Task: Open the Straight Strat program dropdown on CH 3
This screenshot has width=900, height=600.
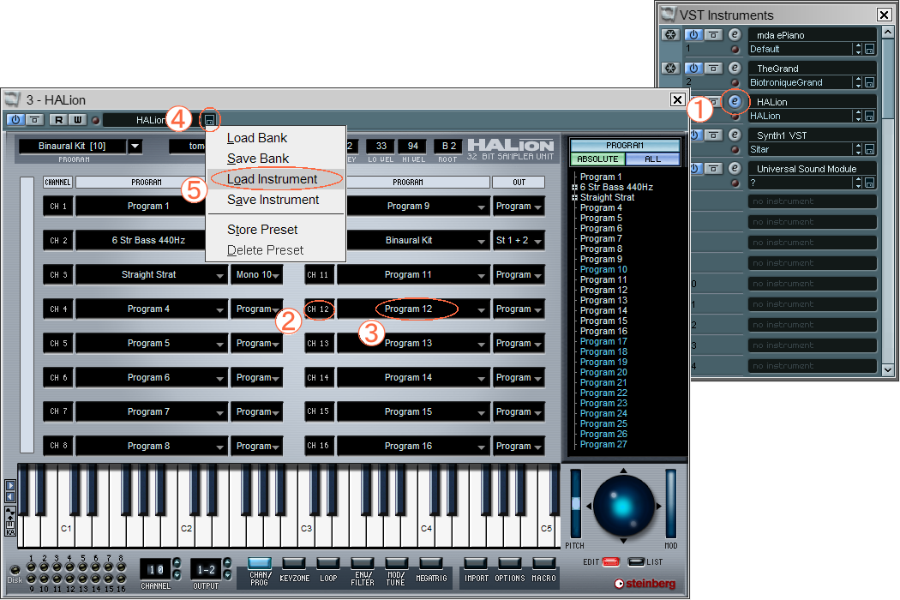Action: (x=219, y=275)
